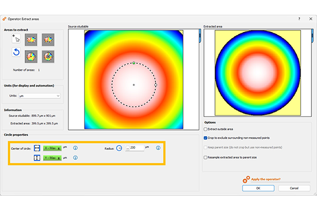
Task: Open info for the X center value
Action: (x=76, y=148)
